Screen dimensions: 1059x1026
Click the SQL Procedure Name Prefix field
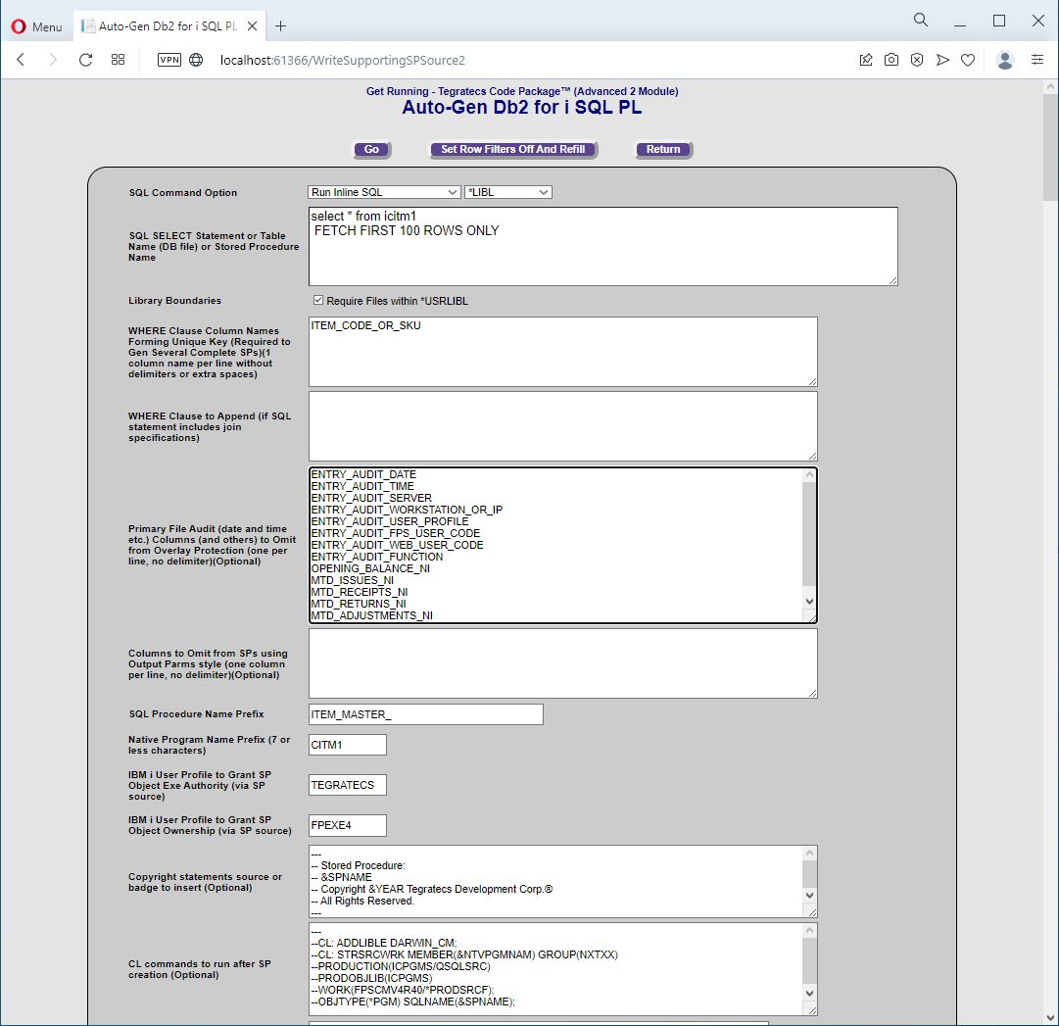click(425, 714)
